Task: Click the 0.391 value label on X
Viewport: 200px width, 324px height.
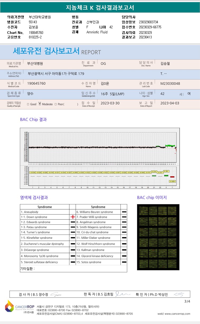Action: coord(166,171)
